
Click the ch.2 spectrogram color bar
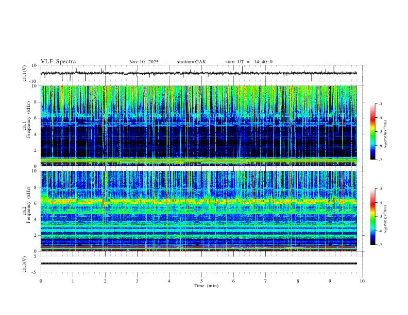[x=372, y=217]
